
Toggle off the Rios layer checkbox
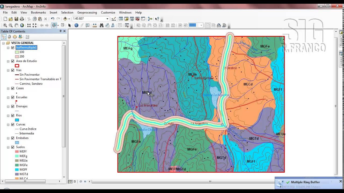pos(12,115)
